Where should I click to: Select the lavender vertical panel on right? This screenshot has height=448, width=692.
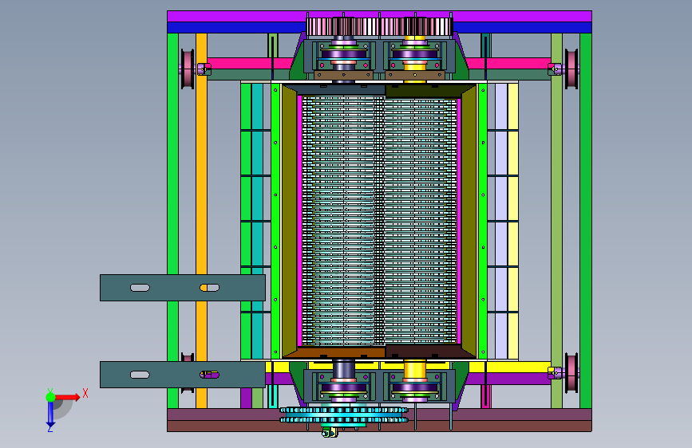[x=501, y=221]
